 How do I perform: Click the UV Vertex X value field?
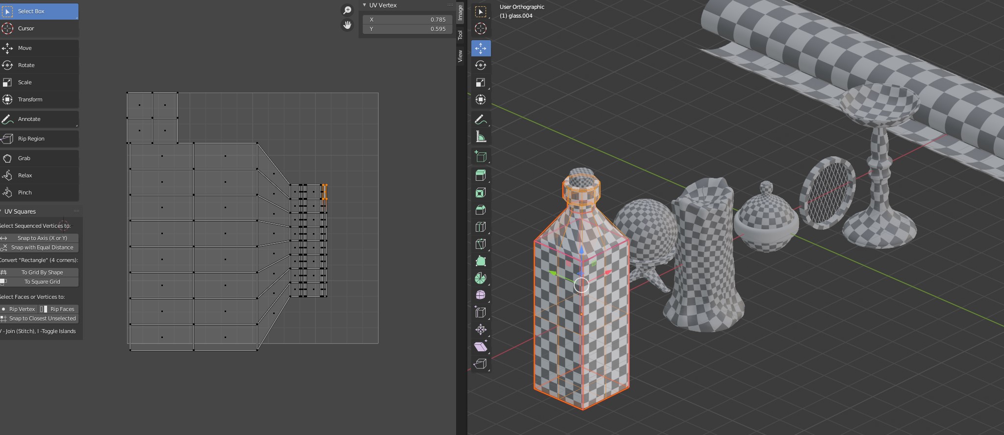click(407, 20)
